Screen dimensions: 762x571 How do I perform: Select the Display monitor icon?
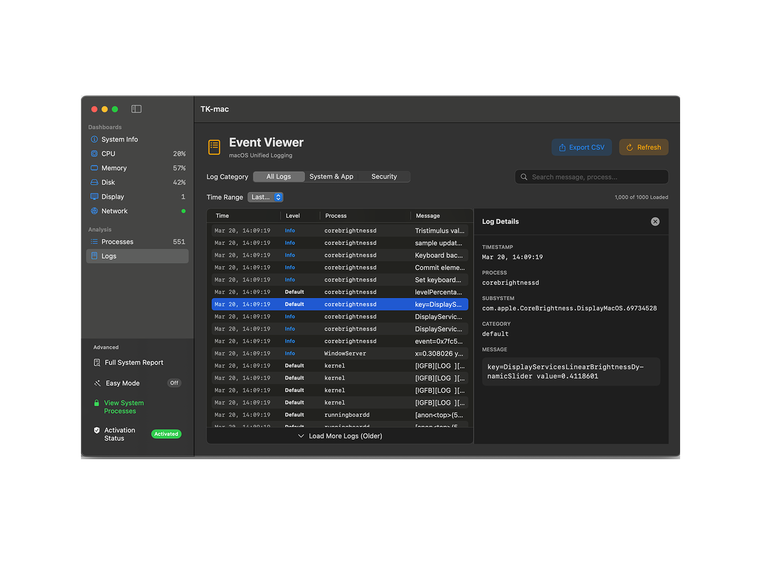pyautogui.click(x=94, y=197)
